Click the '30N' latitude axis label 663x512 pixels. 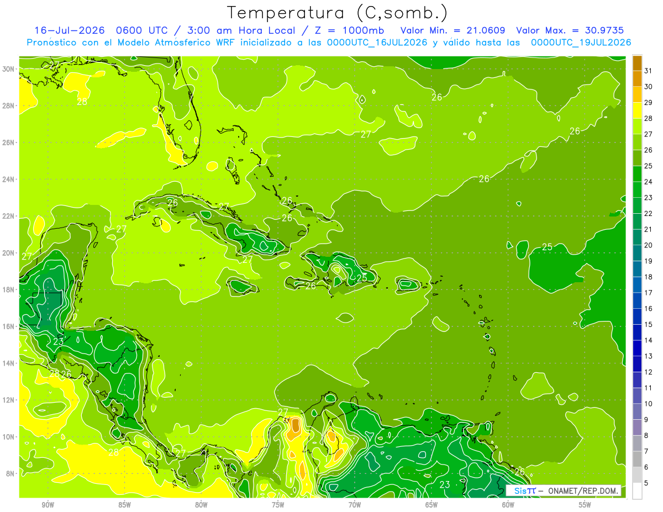(8, 69)
